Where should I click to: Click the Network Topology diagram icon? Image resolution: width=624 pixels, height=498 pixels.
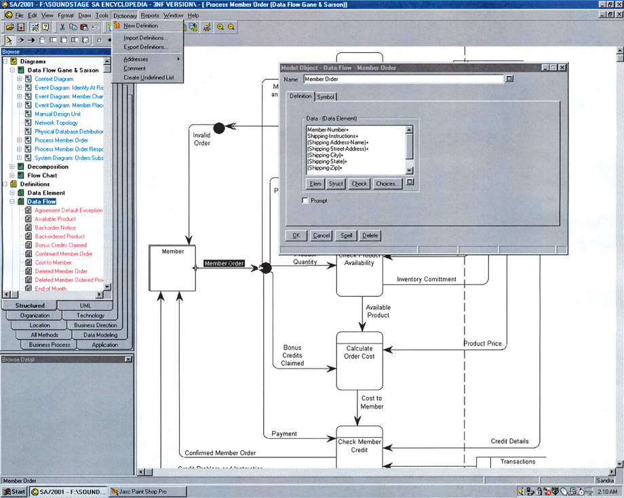click(28, 123)
